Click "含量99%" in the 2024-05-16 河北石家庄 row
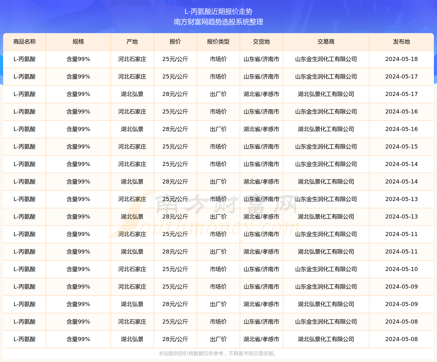Image resolution: width=437 pixels, height=362 pixels. coord(78,112)
